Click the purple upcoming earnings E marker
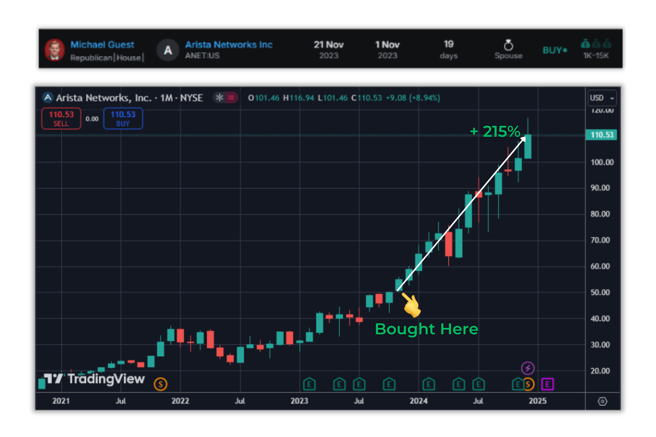The width and height of the screenshot is (656, 437). pyautogui.click(x=548, y=384)
